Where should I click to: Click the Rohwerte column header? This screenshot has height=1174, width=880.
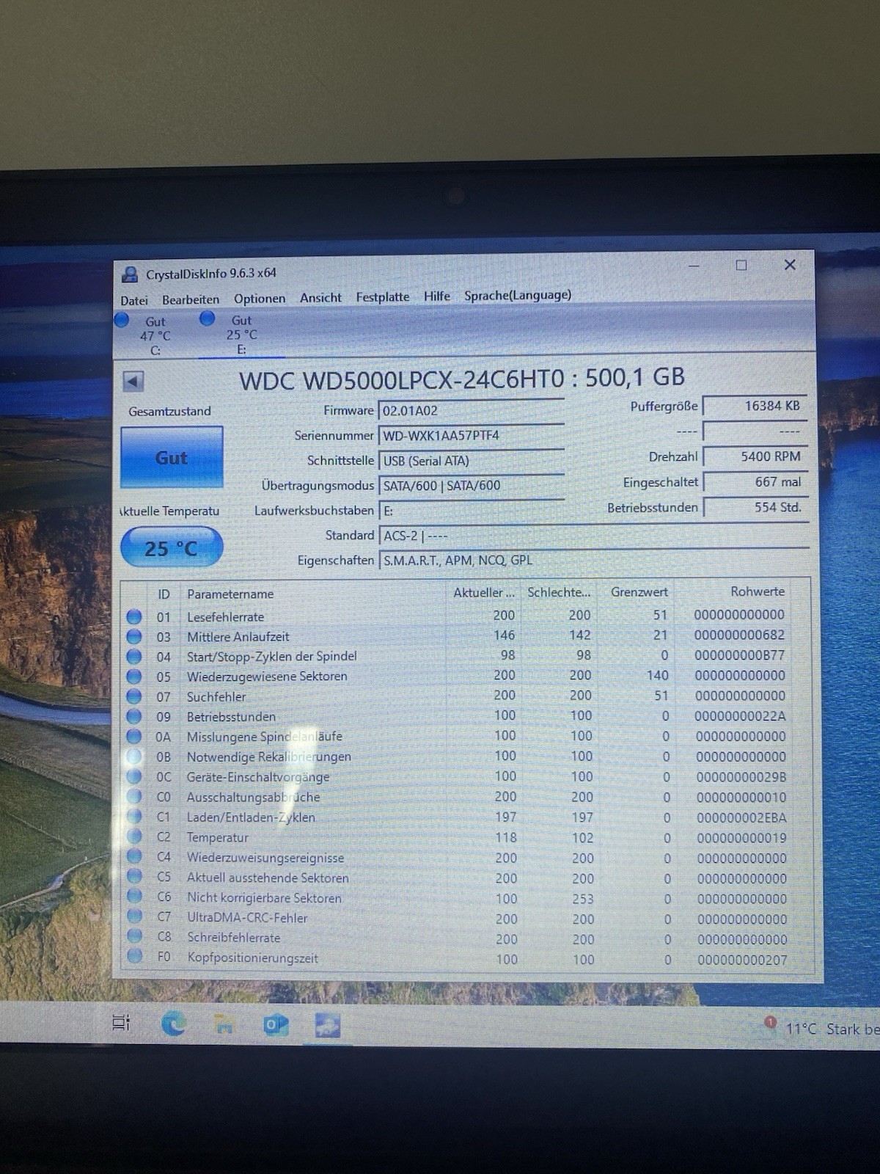[x=757, y=591]
